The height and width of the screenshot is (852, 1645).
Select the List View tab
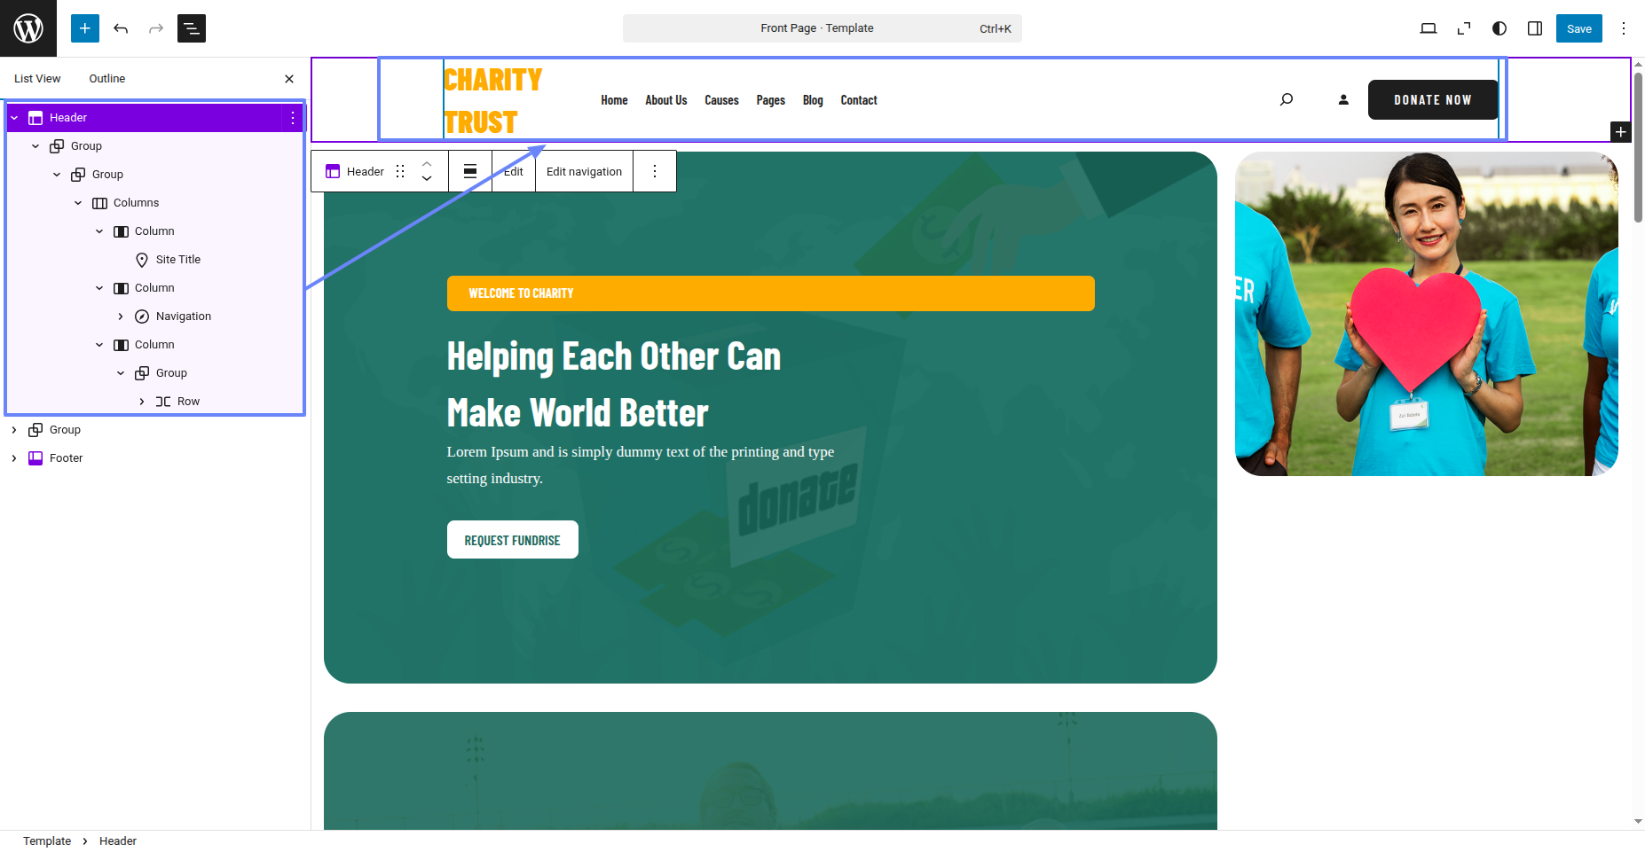point(37,79)
